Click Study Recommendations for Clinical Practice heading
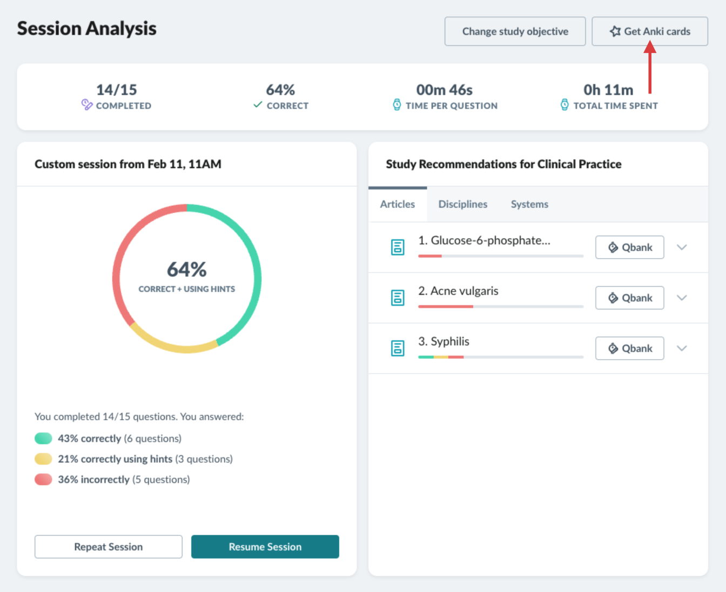This screenshot has width=726, height=592. pyautogui.click(x=503, y=164)
